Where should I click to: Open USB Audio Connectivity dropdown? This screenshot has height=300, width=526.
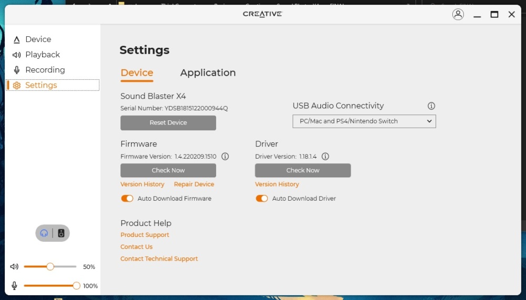364,121
